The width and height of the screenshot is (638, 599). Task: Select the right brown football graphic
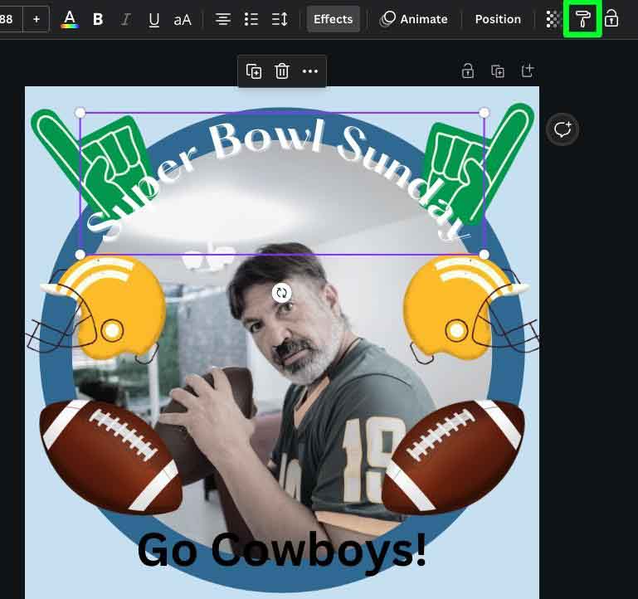point(452,458)
